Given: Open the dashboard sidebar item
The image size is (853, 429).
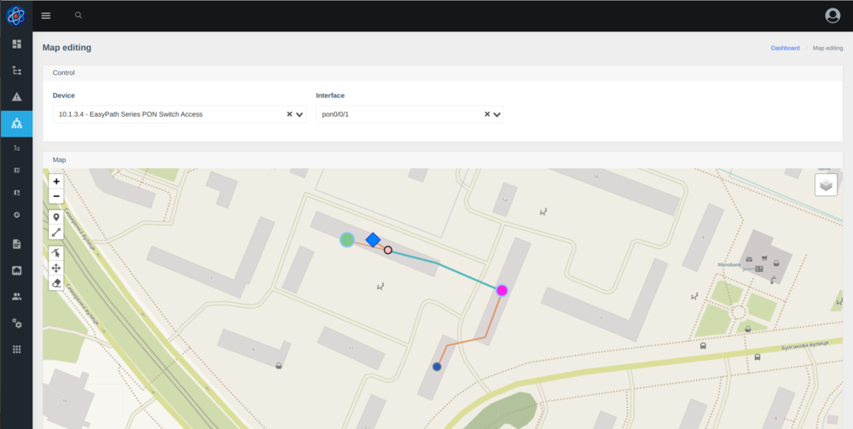Looking at the screenshot, I should pyautogui.click(x=16, y=43).
